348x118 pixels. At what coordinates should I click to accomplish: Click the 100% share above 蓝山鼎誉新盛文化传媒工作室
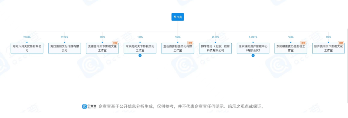178,37
